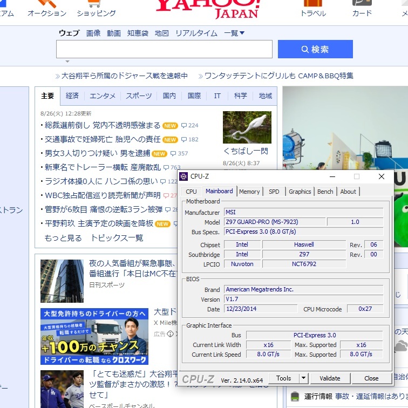Viewport: 408px width, 408px height.
Task: Expand the 一覧 search category dropdown
Action: (234, 33)
